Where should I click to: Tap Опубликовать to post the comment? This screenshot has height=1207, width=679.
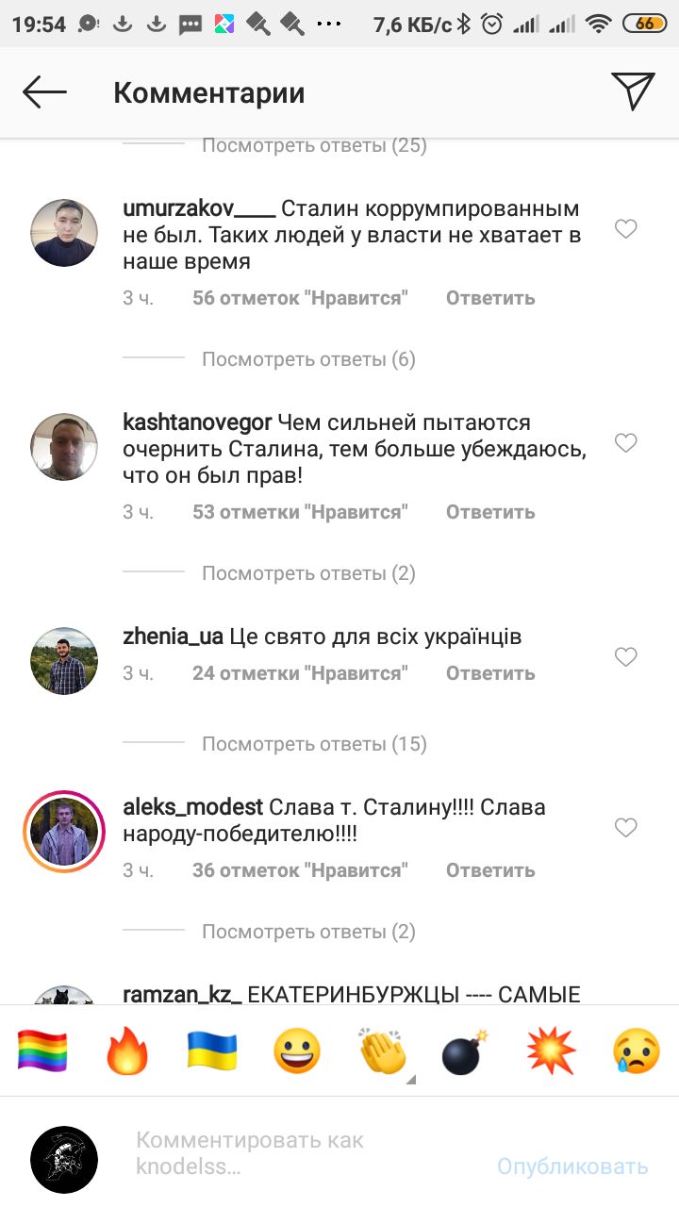(x=572, y=1166)
